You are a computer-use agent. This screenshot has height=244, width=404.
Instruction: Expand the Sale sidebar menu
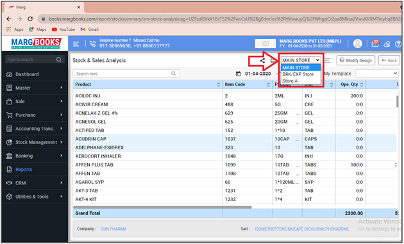coord(35,101)
